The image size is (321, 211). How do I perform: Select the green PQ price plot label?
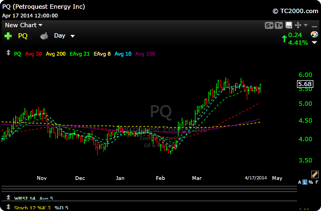point(17,54)
